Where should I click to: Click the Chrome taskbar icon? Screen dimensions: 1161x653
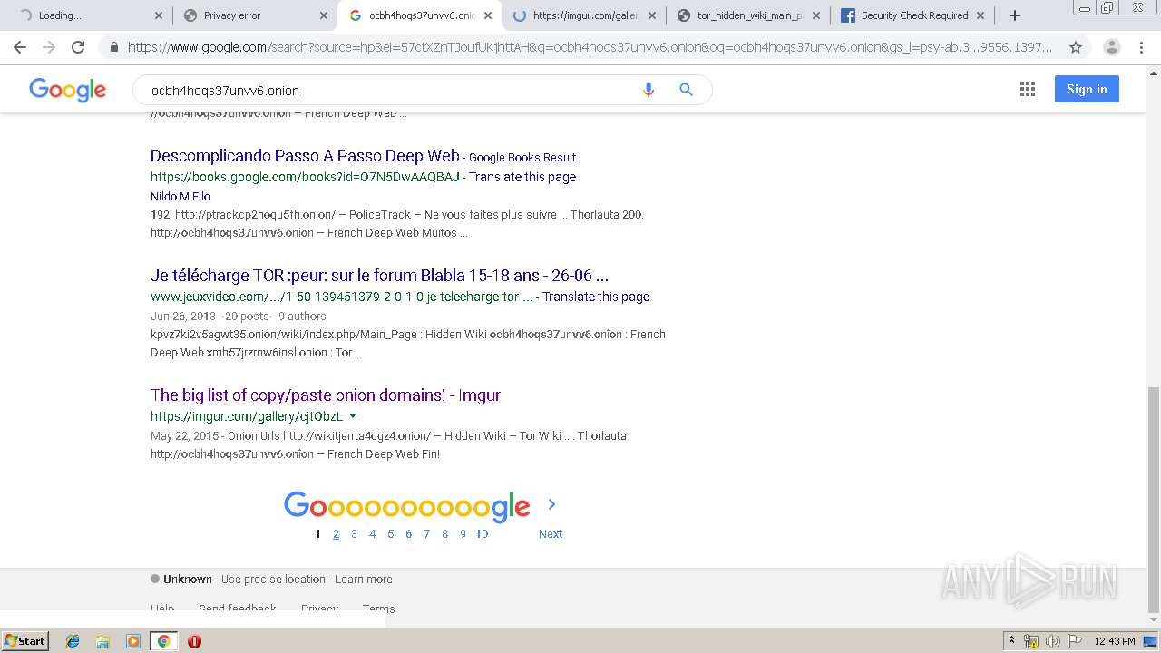(x=163, y=641)
